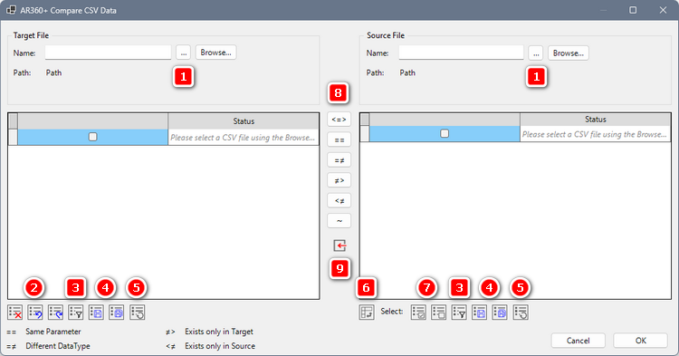
Task: Click the filter list icon under the Source table
Action: [459, 313]
